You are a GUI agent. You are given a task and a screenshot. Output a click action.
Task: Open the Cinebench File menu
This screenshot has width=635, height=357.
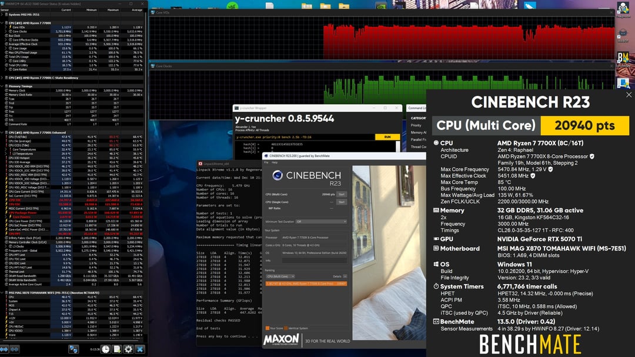click(x=266, y=162)
